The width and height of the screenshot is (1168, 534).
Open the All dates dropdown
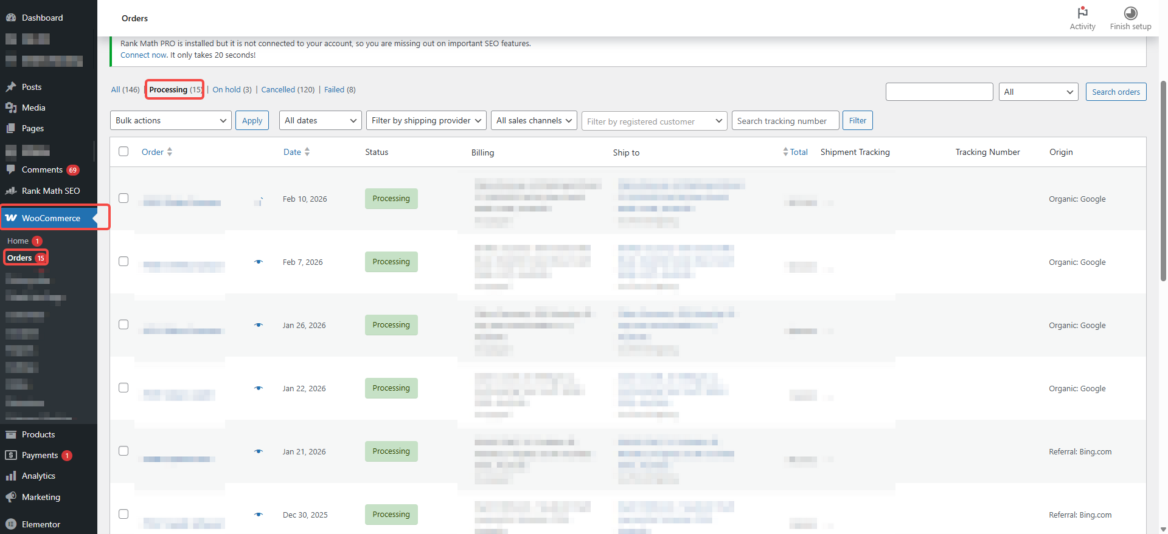(x=321, y=120)
